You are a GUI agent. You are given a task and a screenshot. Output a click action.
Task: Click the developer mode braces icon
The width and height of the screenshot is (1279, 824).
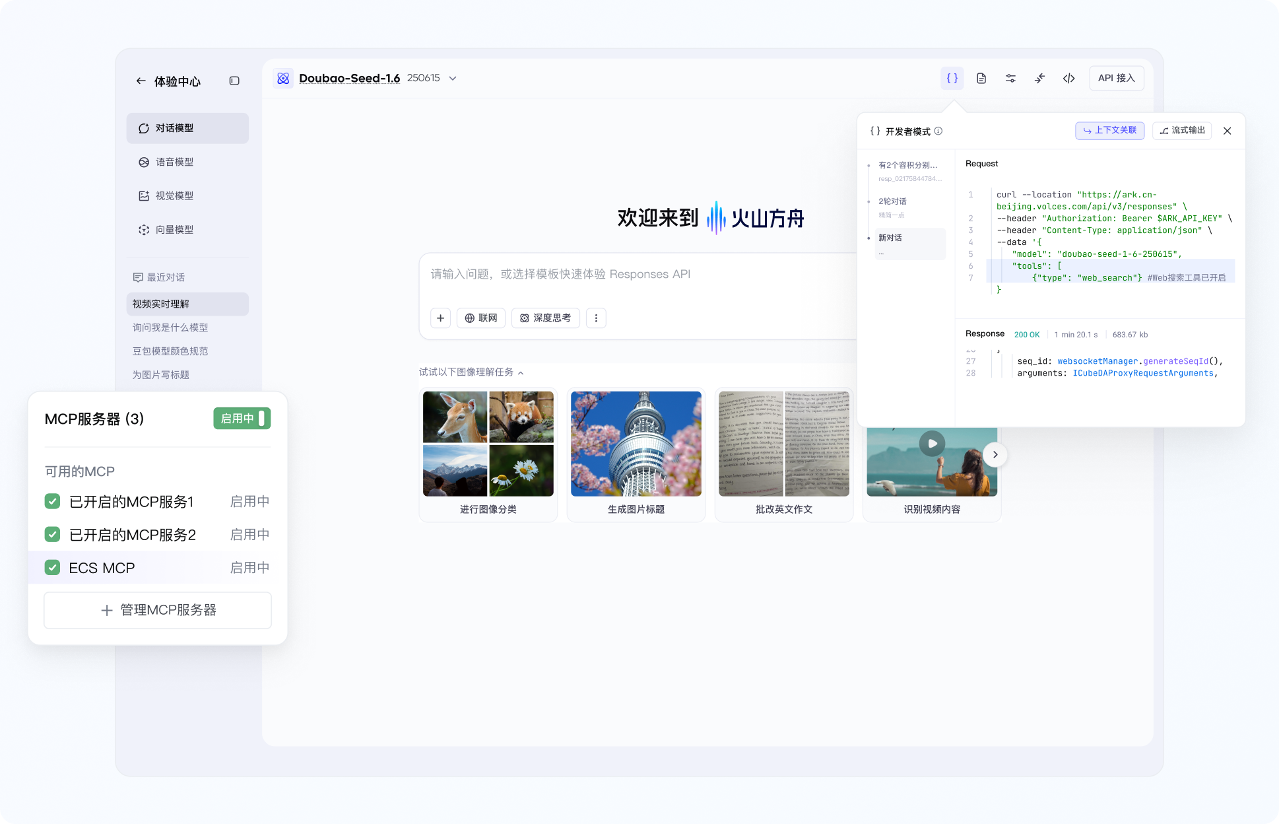click(952, 78)
